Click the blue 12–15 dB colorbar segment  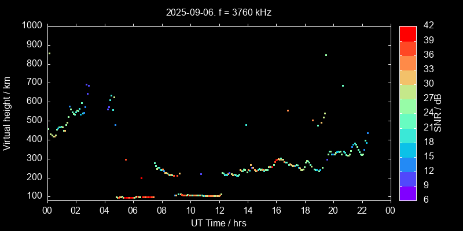pos(407,164)
